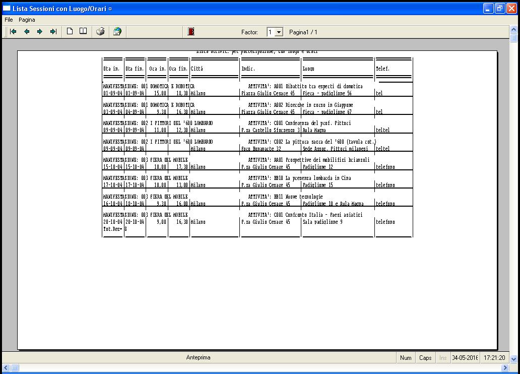The width and height of the screenshot is (520, 374).
Task: Click 'Padiglione 12' location cell
Action: 318,167
